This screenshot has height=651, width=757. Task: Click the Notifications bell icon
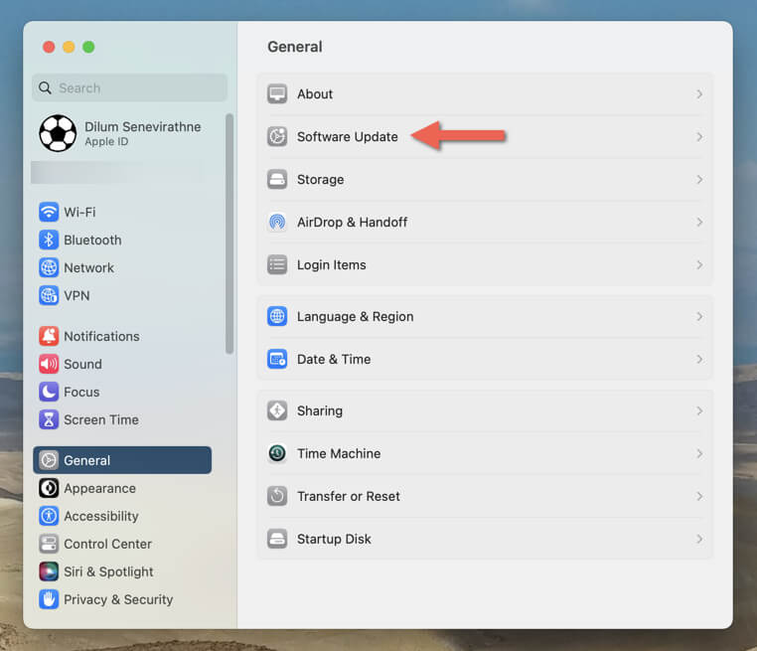click(x=49, y=336)
